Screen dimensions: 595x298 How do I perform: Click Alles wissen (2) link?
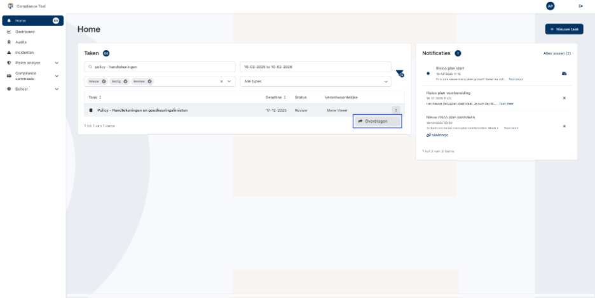click(557, 53)
